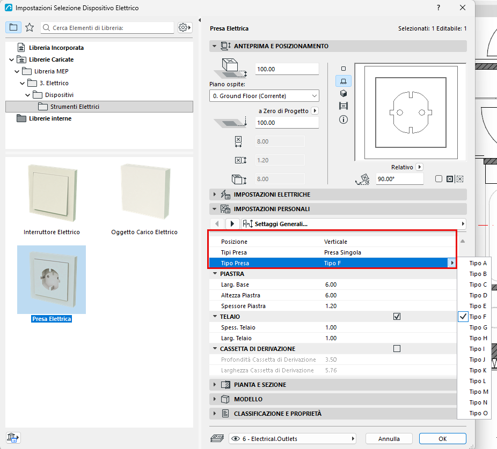Open object info icon beside preview
Screen dimensions: 497x449
pos(343,119)
